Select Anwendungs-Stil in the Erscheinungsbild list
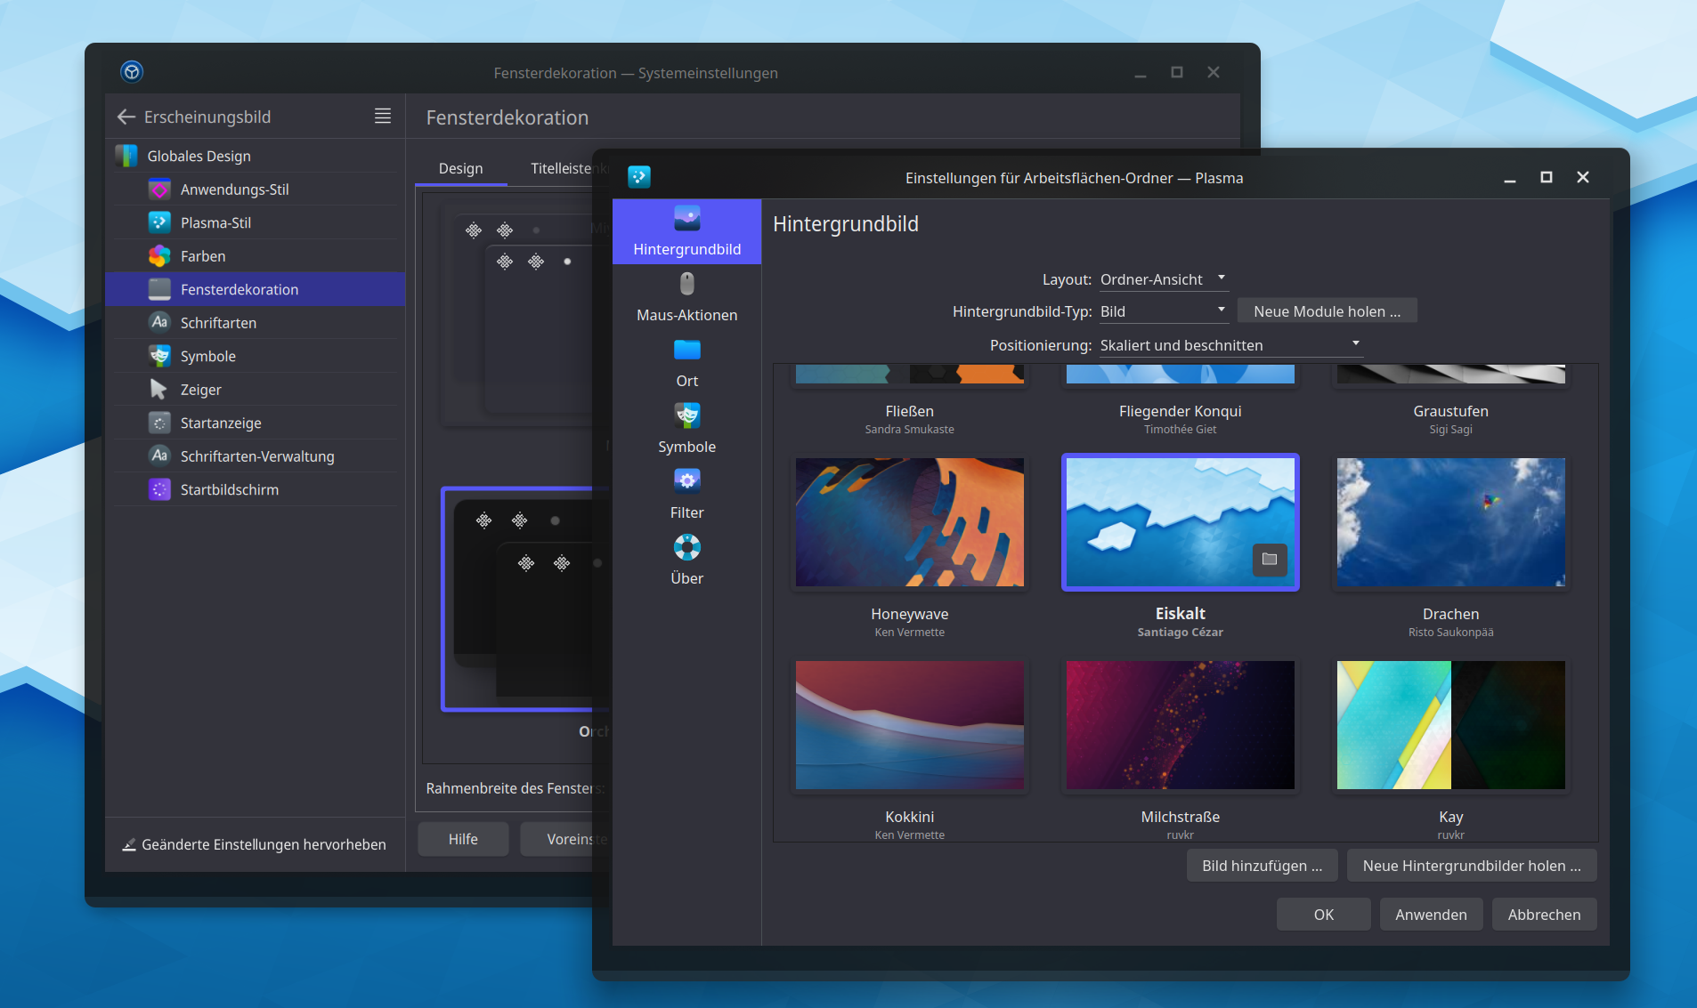Viewport: 1697px width, 1008px height. tap(240, 189)
